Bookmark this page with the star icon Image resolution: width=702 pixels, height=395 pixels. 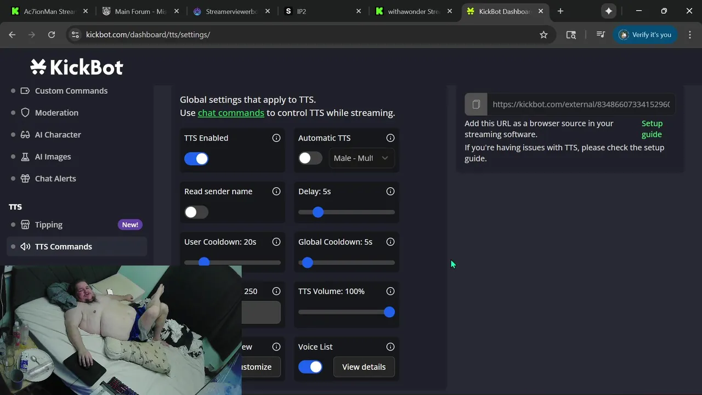[x=544, y=35]
